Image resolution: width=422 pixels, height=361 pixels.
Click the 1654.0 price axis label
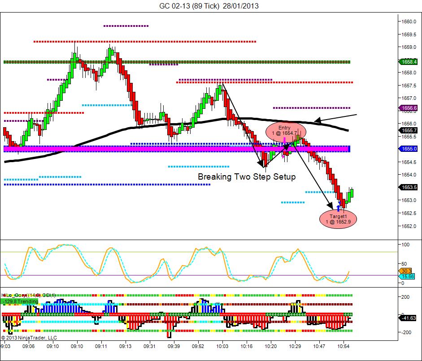(x=409, y=175)
